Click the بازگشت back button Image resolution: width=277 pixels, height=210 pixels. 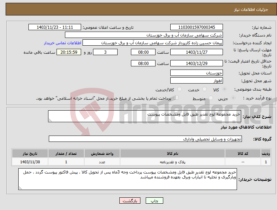(x=130, y=201)
